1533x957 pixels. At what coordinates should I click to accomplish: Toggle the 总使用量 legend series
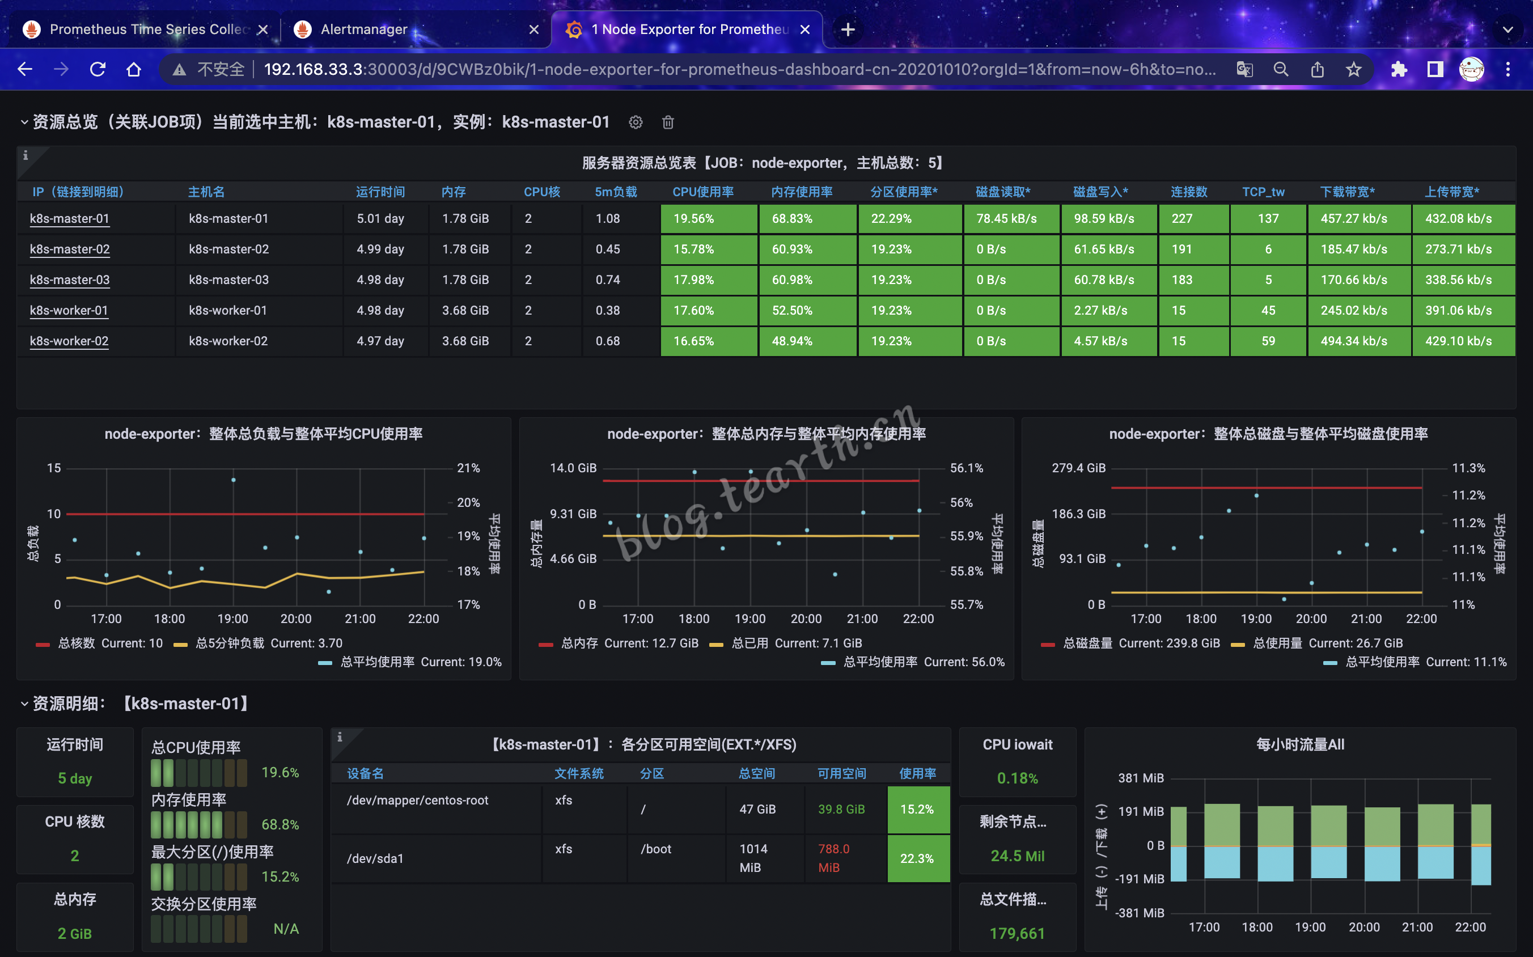click(1277, 643)
